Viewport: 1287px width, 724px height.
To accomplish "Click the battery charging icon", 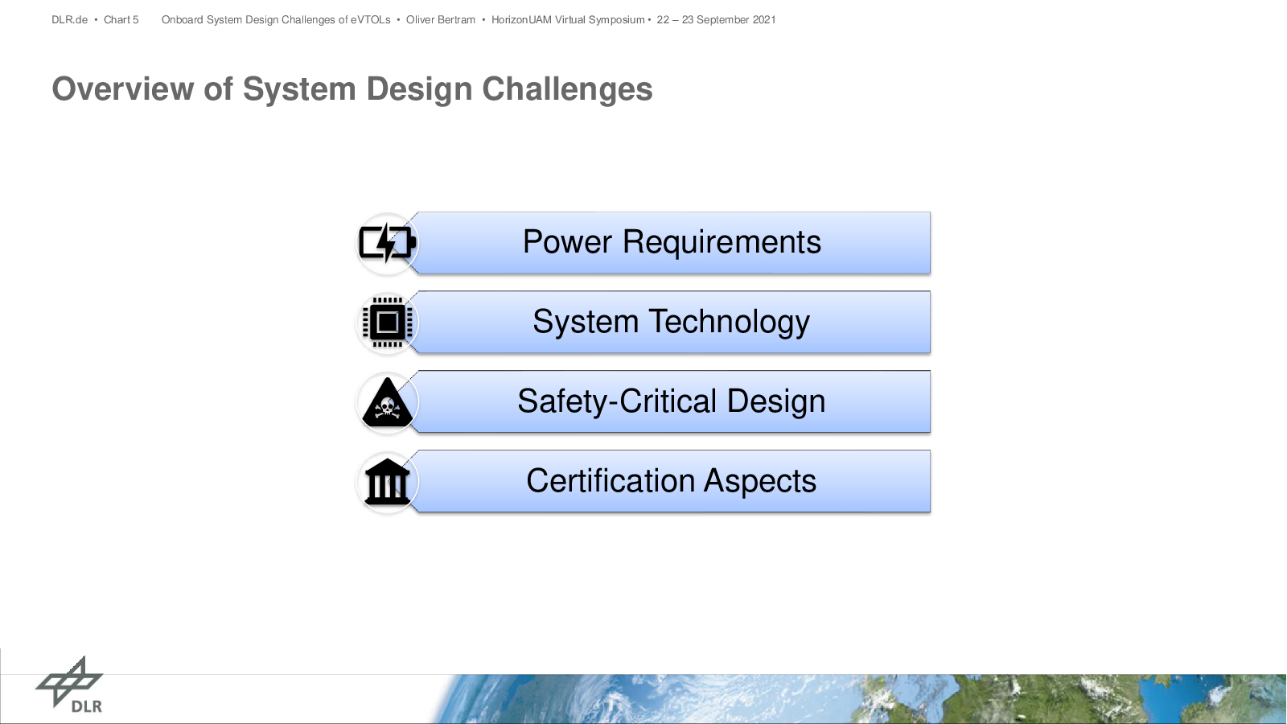I will coord(387,243).
